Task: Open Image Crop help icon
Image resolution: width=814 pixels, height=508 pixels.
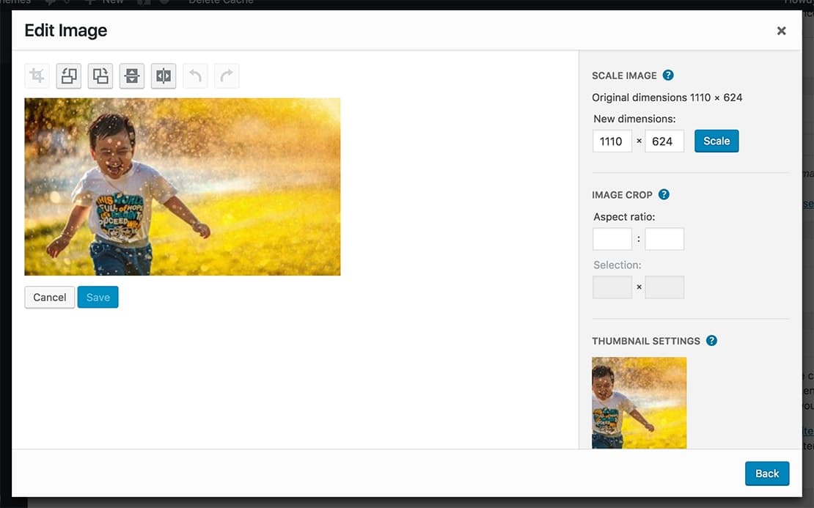Action: coord(664,194)
